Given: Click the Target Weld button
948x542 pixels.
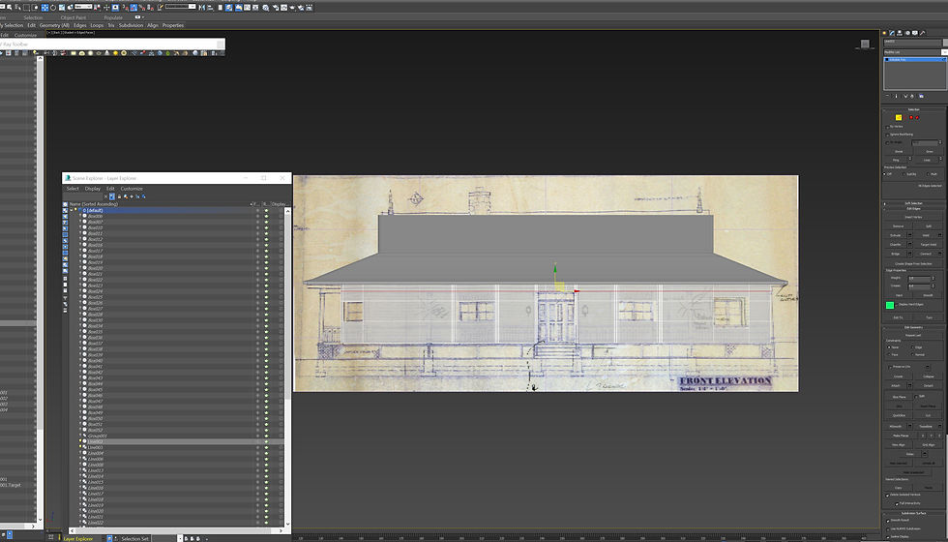Looking at the screenshot, I should click(x=929, y=244).
